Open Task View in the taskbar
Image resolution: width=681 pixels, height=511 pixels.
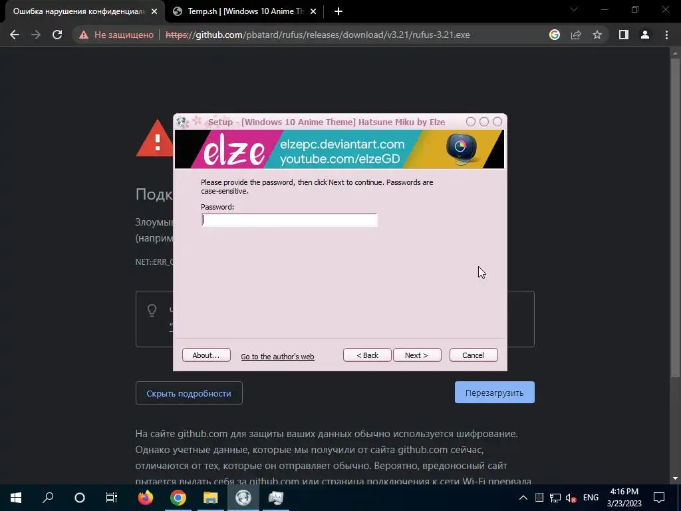pos(112,498)
